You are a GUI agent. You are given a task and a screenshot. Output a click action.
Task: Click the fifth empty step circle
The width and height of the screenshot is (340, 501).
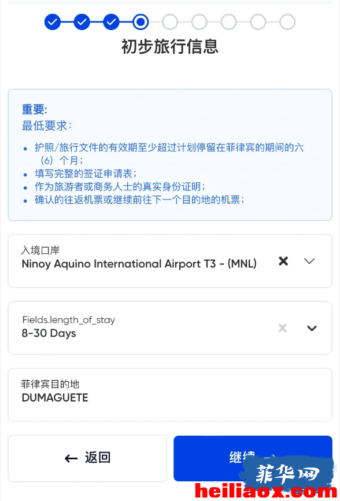click(x=170, y=22)
